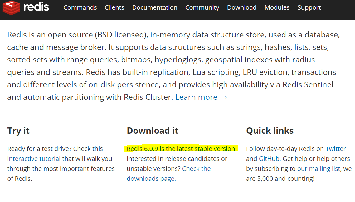Click the Download it heading
This screenshot has height=202, width=355.
152,131
